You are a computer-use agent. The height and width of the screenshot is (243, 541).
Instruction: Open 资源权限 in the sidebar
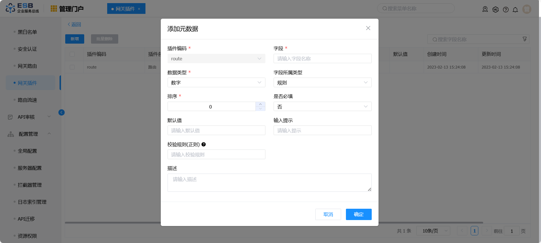coord(27,236)
